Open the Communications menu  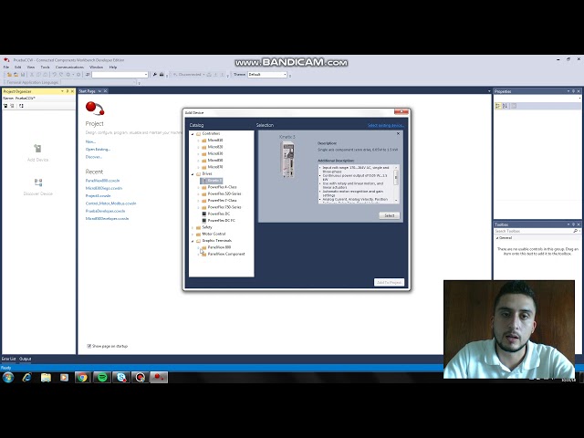69,67
